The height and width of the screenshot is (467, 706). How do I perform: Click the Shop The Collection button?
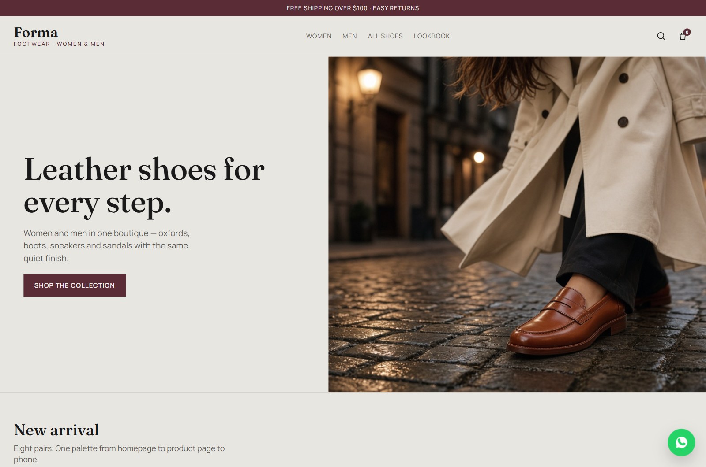(x=75, y=285)
